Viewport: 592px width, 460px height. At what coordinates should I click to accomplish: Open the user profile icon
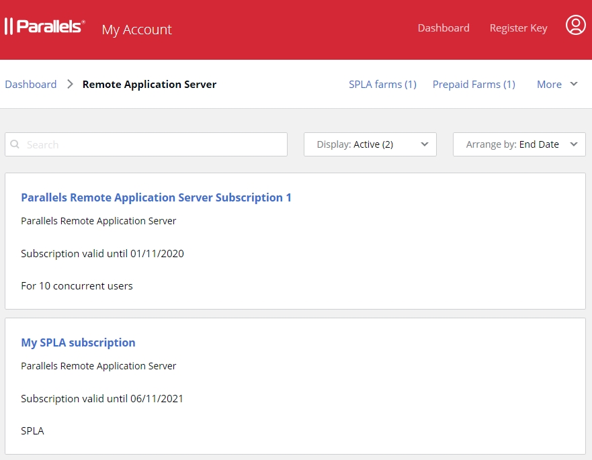tap(575, 26)
